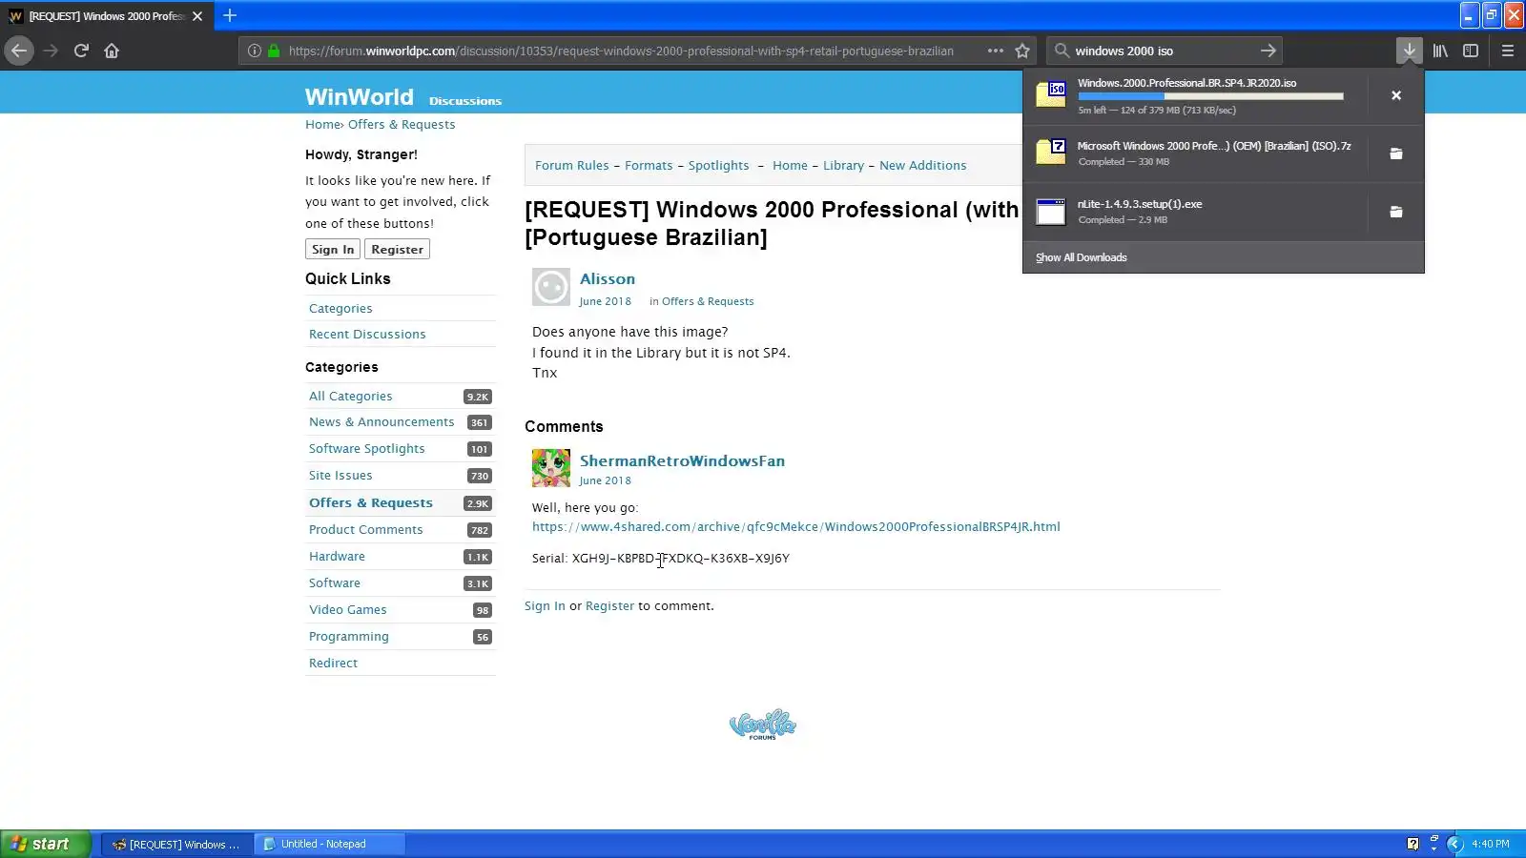Go to the Home breadcrumb link

coord(322,125)
